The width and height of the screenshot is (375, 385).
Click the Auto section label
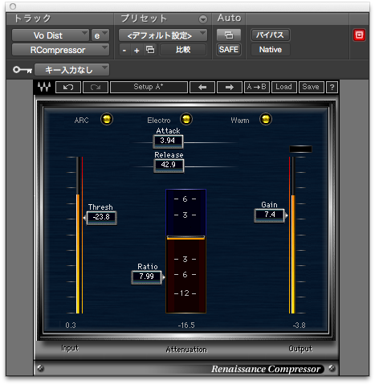229,18
